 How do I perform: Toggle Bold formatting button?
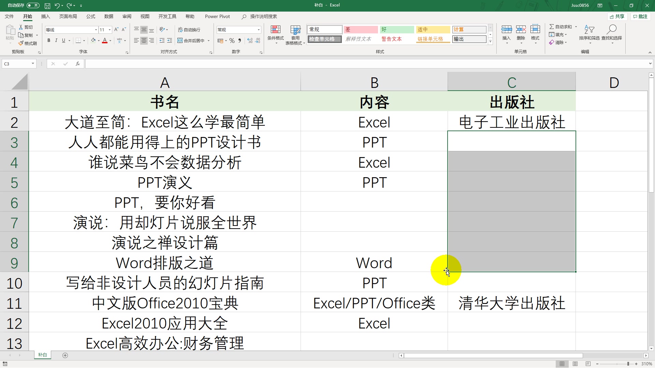click(49, 41)
